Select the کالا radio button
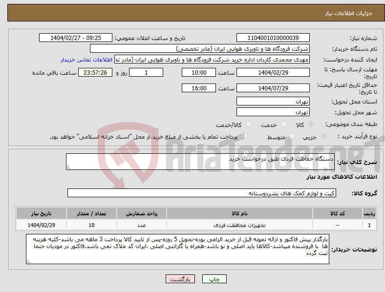Image resolution: width=385 pixels, height=292 pixels. click(x=311, y=124)
